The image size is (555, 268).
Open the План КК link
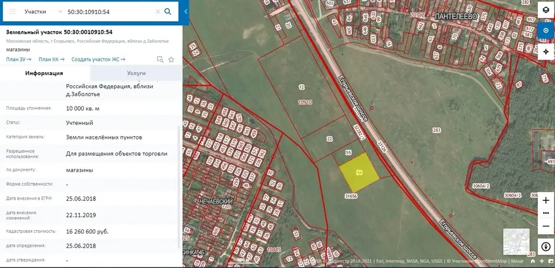(51, 59)
